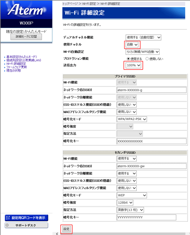Image resolution: width=190 pixels, height=235 pixels.
Task: Click the W300P model label
Action: pos(26,23)
